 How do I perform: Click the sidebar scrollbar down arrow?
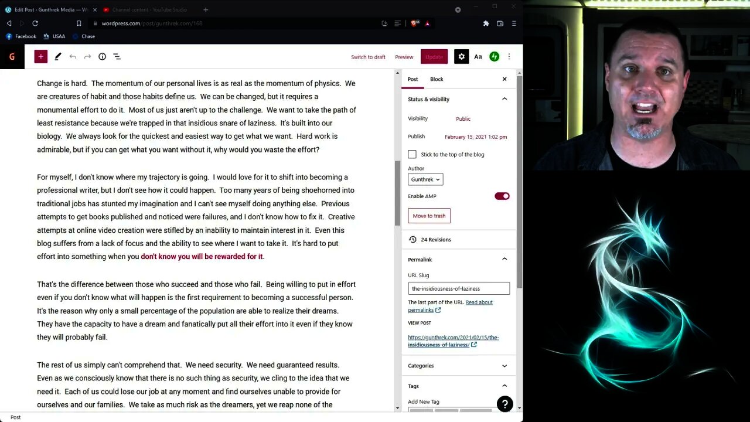coord(519,408)
